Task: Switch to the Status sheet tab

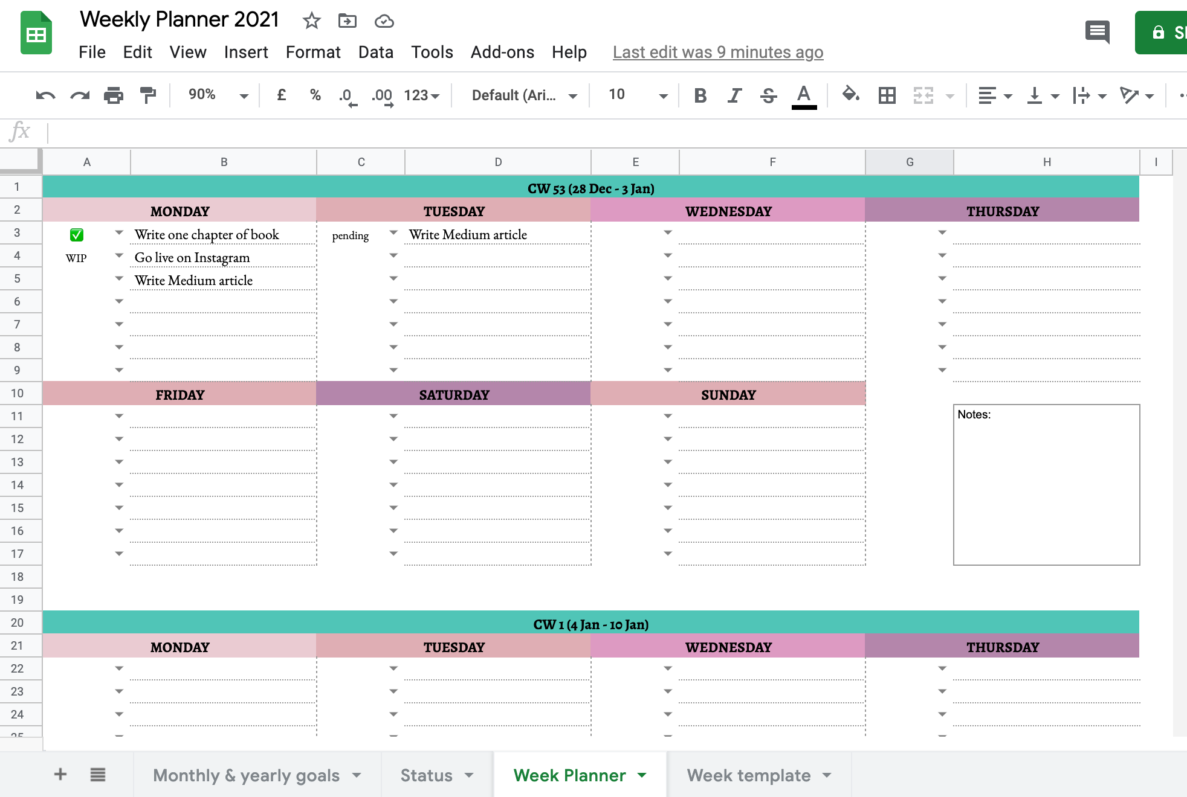Action: tap(427, 775)
